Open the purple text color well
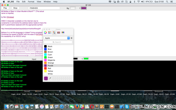Viewport: 176px width, 110px height. tap(84, 8)
